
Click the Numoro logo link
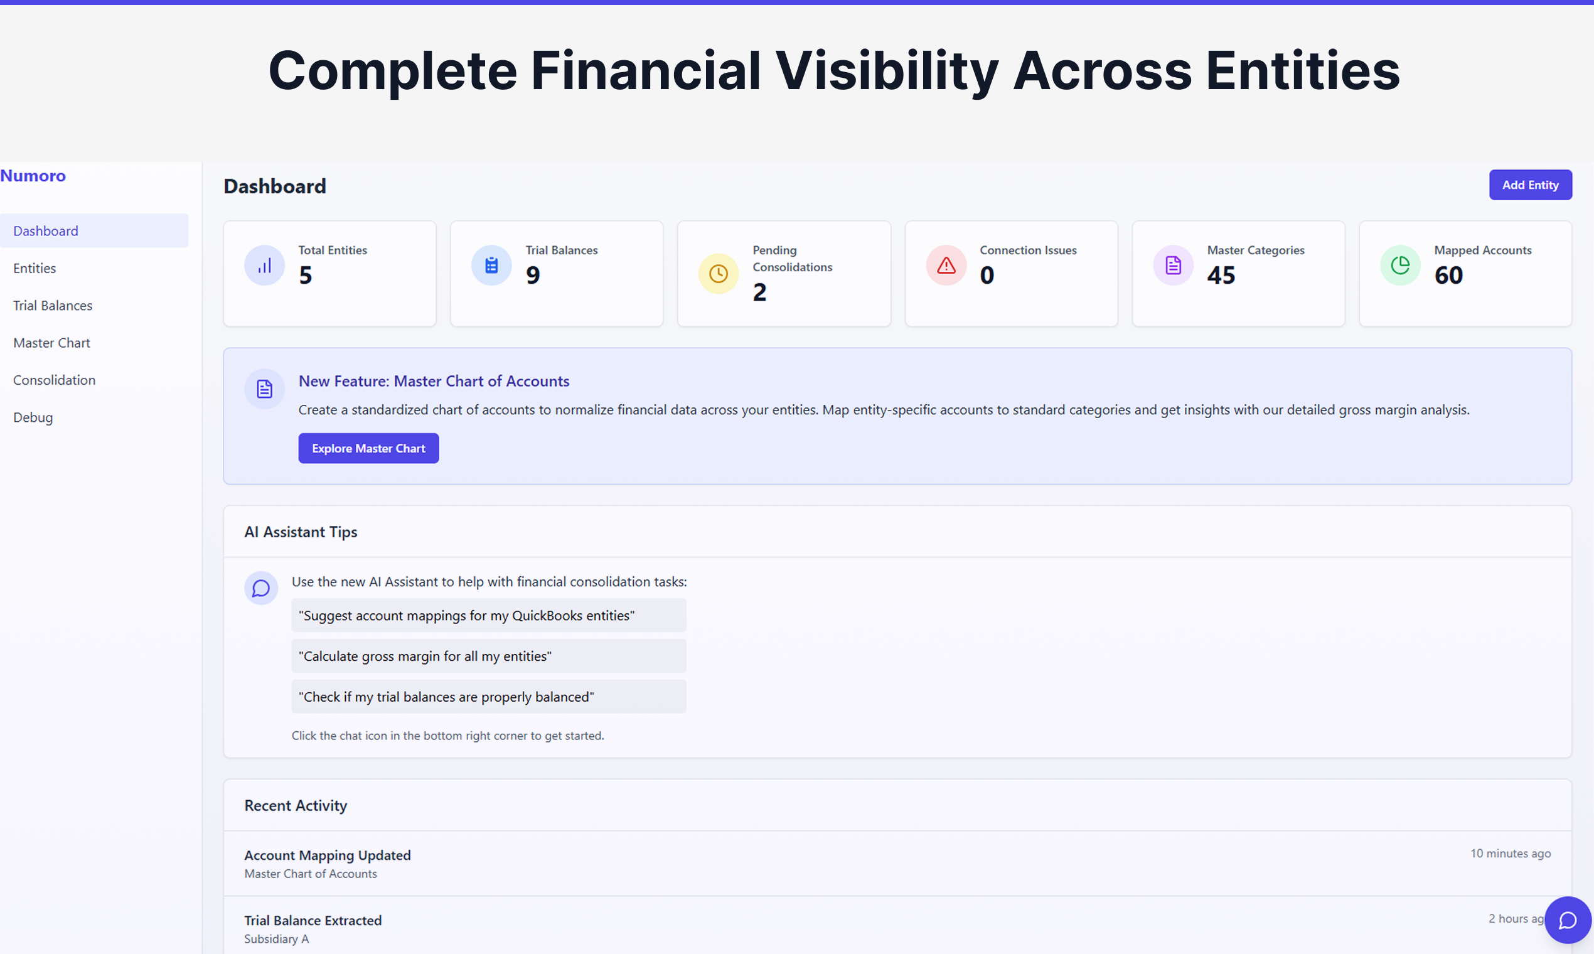33,176
